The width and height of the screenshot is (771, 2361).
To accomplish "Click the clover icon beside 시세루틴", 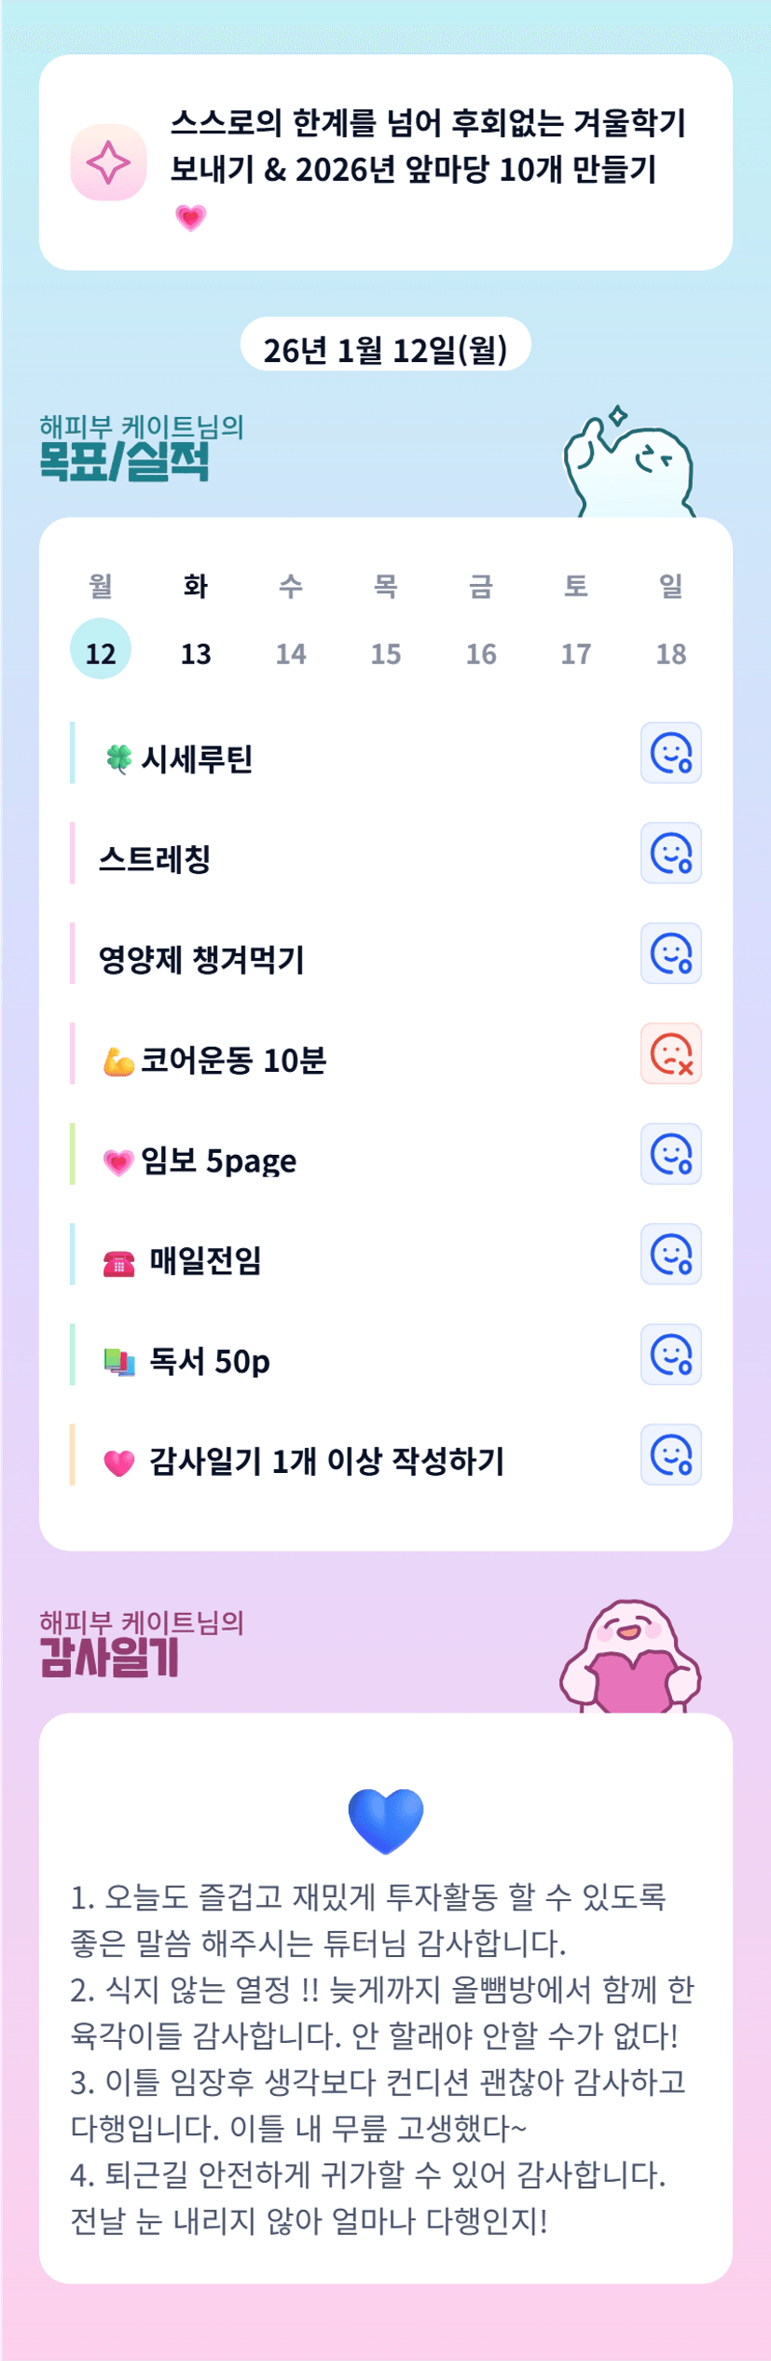I will pyautogui.click(x=118, y=758).
